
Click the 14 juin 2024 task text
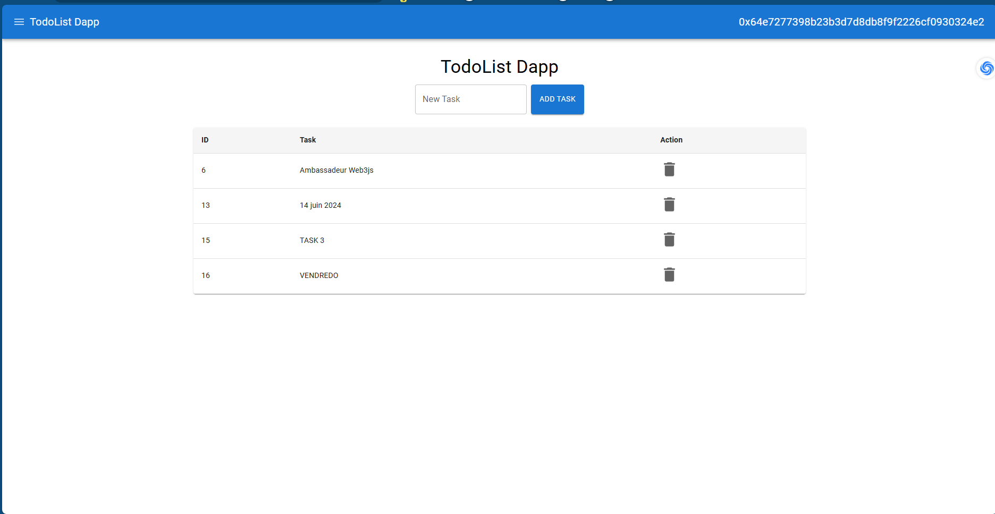321,205
